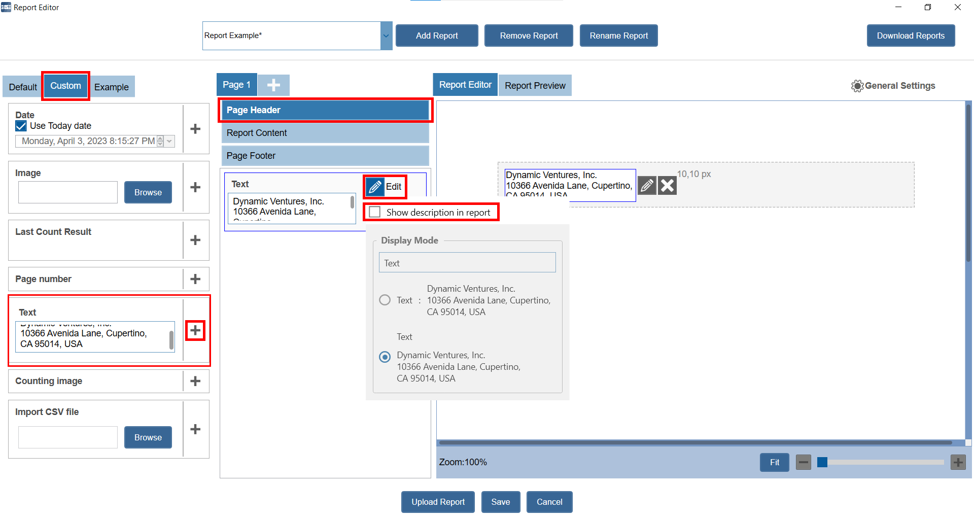Open the date picker dropdown arrow

170,141
